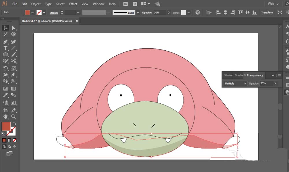Select the Perspective Grid tool
This screenshot has width=289, height=172.
14,81
